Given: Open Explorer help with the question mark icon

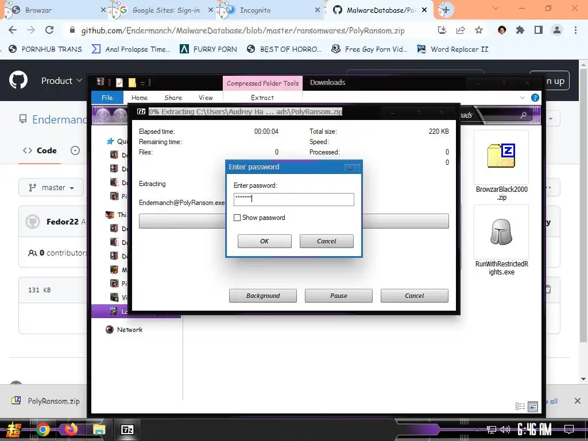Looking at the screenshot, I should click(535, 98).
